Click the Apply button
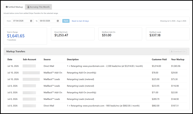The height and width of the screenshot is (114, 193). tap(66, 21)
